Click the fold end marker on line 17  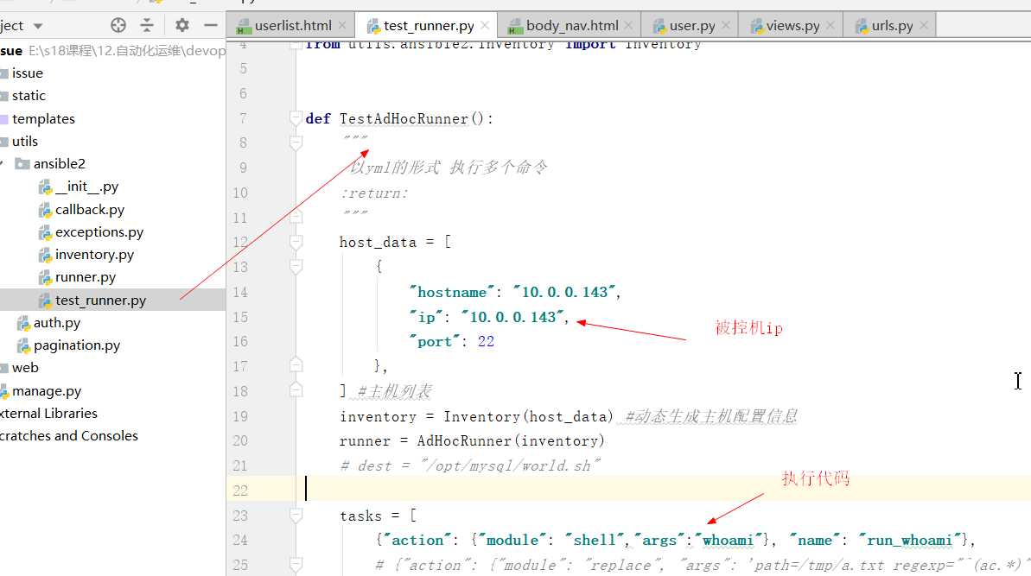(x=296, y=365)
